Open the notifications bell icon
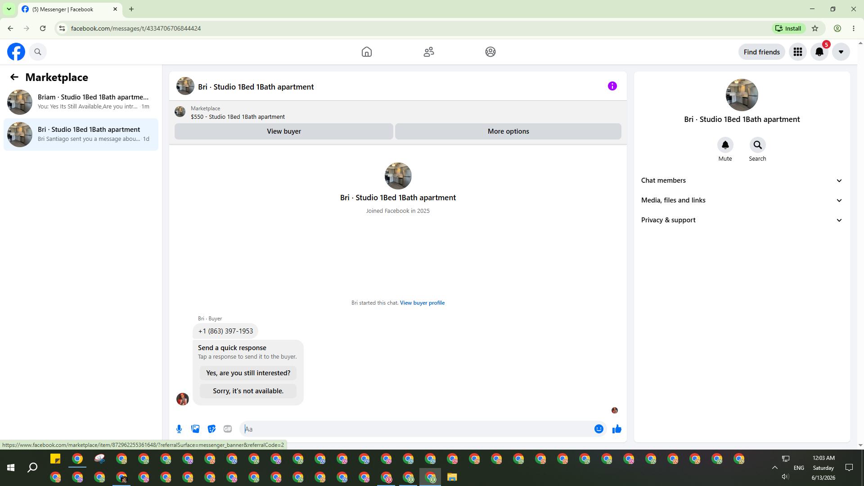Screen dimensions: 864x486 (x=819, y=52)
